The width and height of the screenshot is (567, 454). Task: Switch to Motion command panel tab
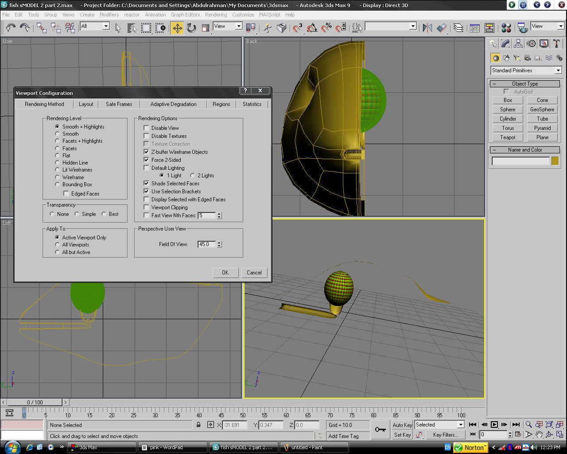531,43
